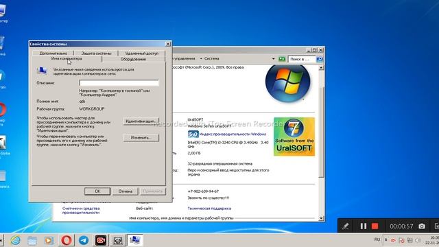The image size is (439, 247).
Task: Click the vertical scrollbar thumb in System window
Action: (321, 132)
